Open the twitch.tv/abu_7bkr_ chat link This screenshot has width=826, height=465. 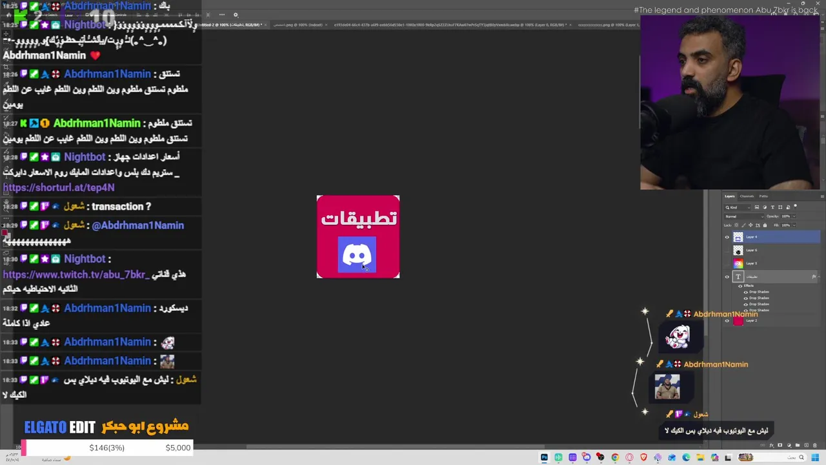pyautogui.click(x=76, y=274)
